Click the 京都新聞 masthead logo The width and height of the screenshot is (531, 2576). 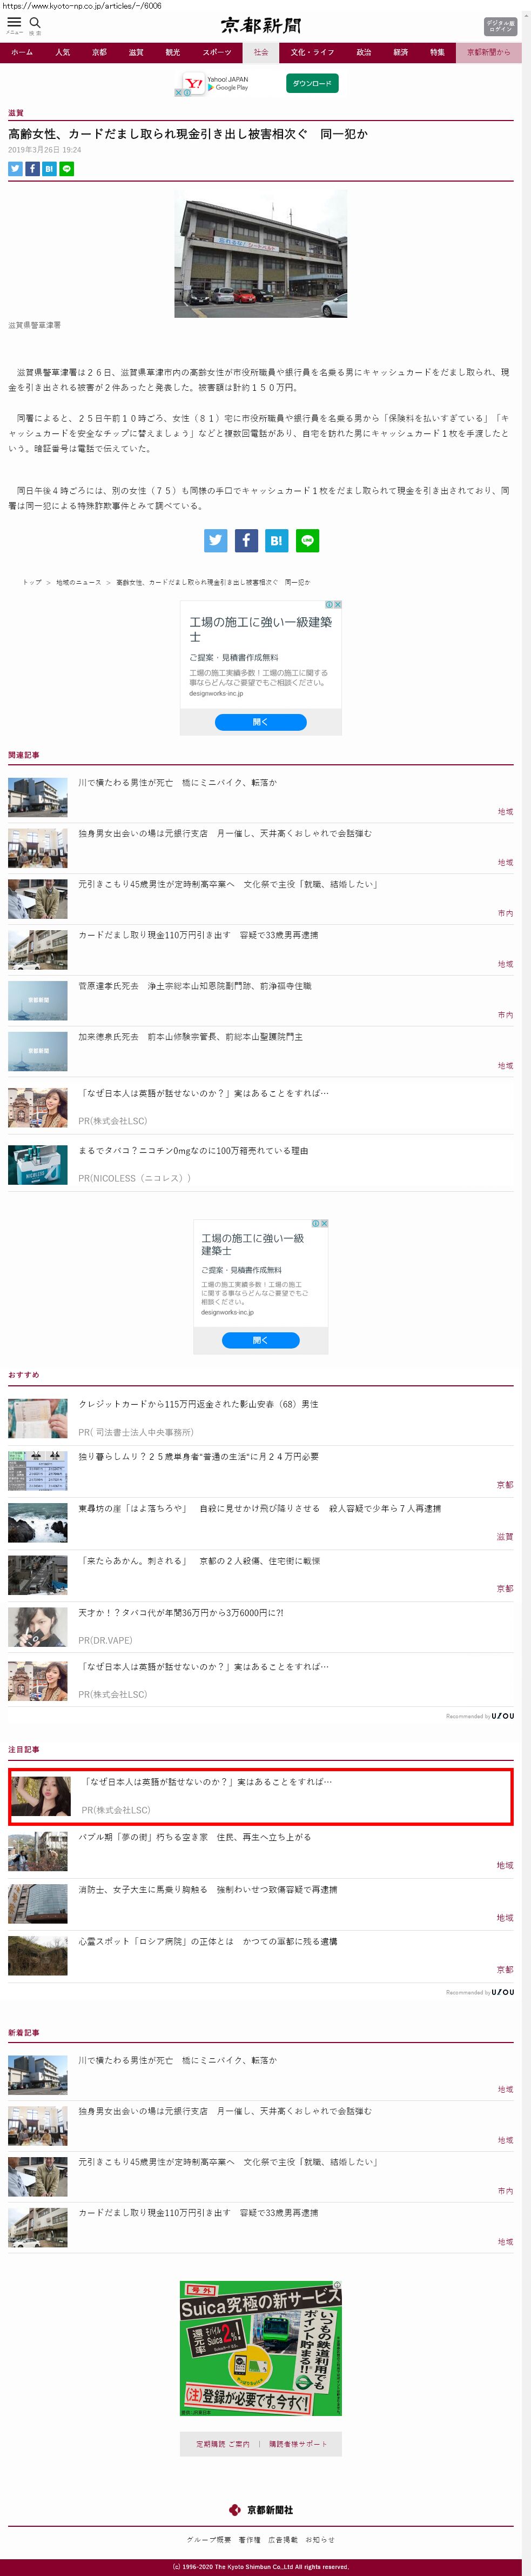coord(261,25)
